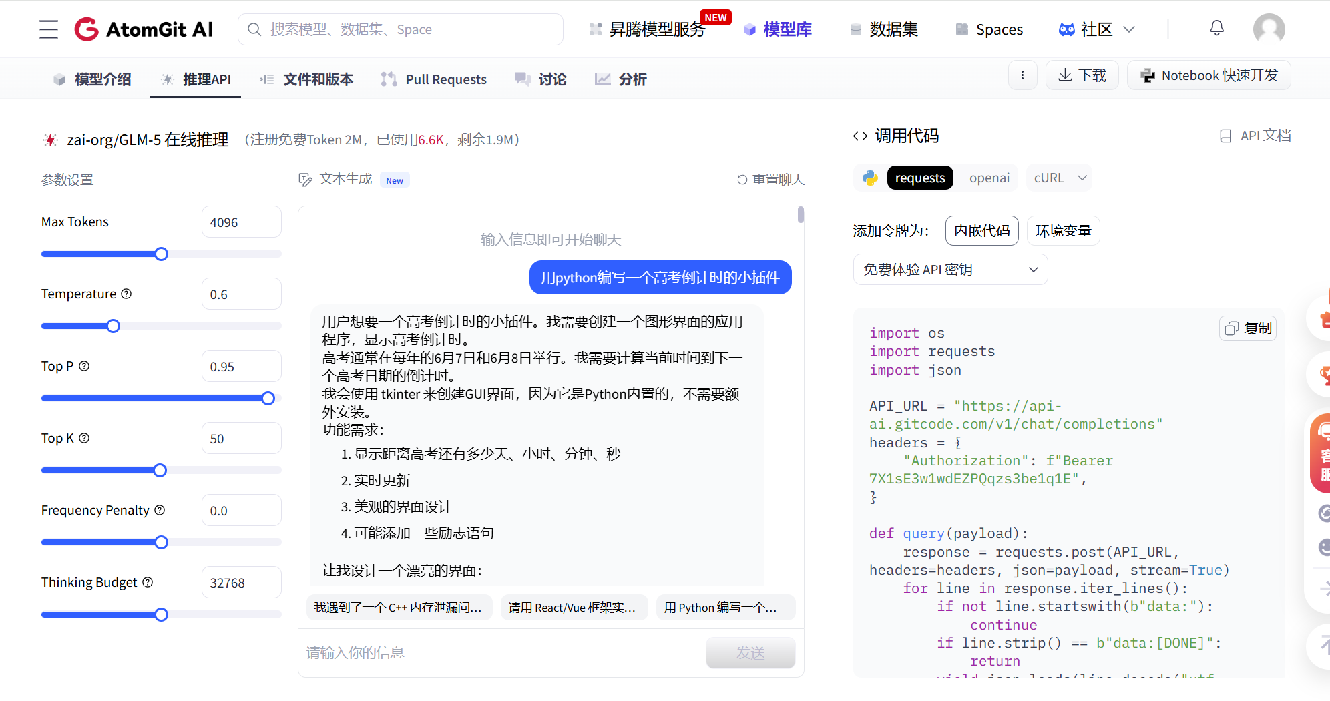Switch to the Pull Requests tab

(x=434, y=79)
